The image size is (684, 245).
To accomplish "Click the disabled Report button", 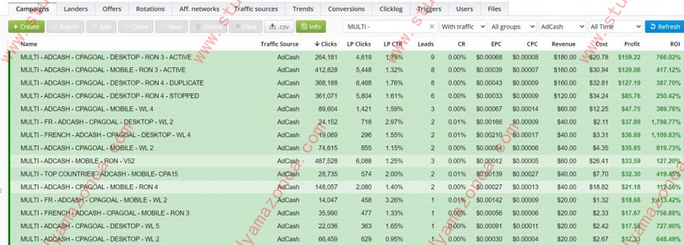I will 65,27.
